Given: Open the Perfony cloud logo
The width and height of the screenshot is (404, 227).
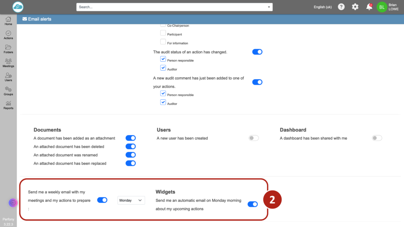Looking at the screenshot, I should click(18, 7).
